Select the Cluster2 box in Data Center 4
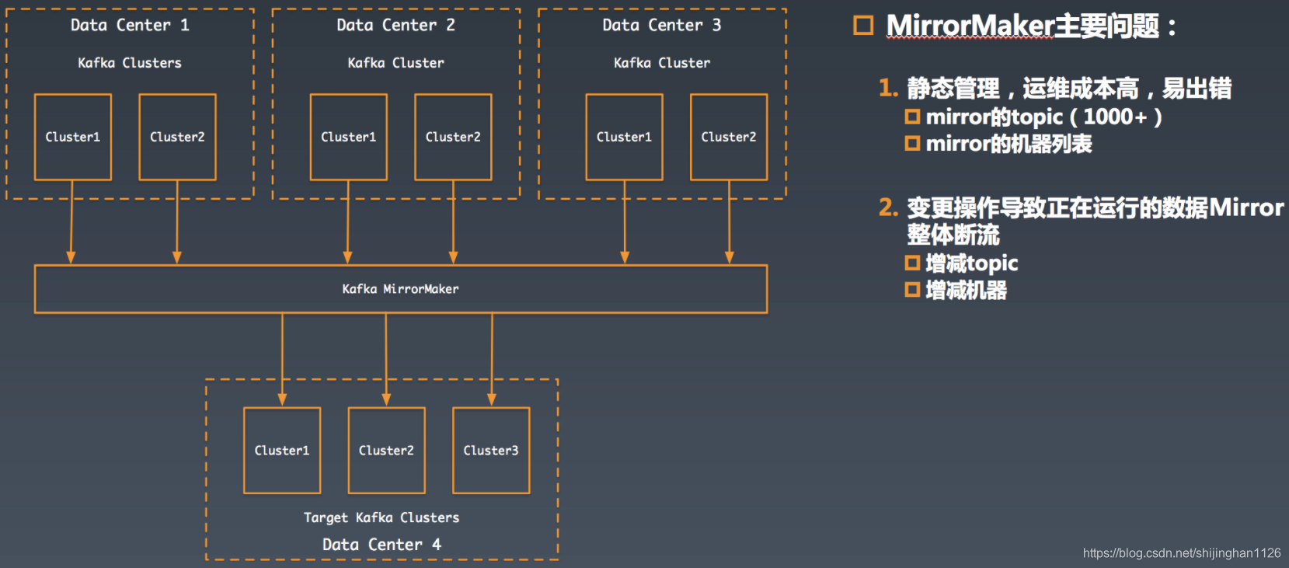Screen dimensions: 1289x568 coord(387,451)
